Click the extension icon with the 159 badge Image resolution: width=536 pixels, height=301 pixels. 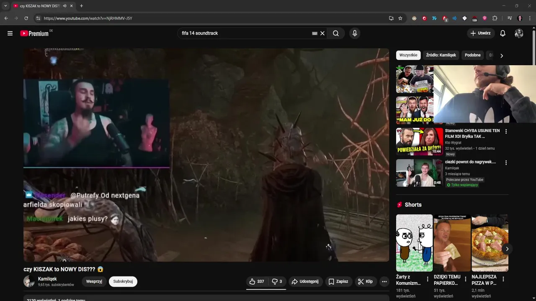click(x=474, y=18)
